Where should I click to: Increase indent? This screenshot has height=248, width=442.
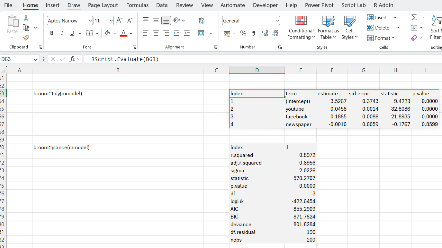[x=187, y=33]
